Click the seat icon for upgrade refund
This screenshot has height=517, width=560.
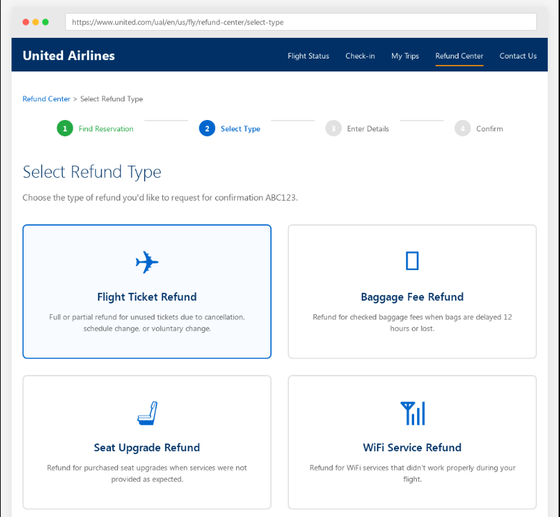(x=147, y=413)
